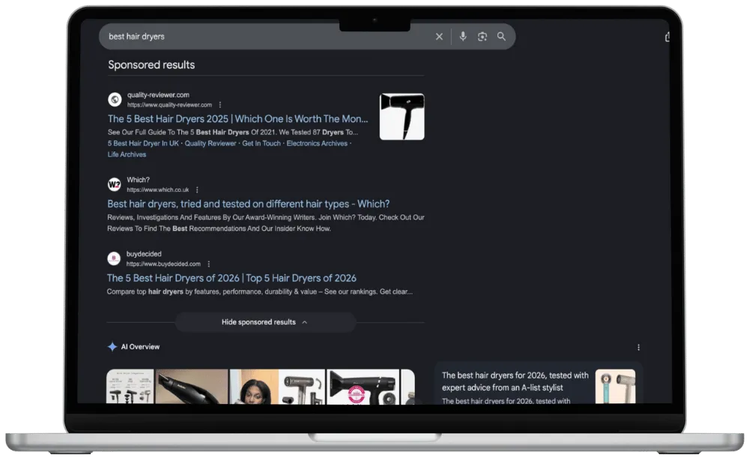Start voice search with microphone icon

click(463, 36)
